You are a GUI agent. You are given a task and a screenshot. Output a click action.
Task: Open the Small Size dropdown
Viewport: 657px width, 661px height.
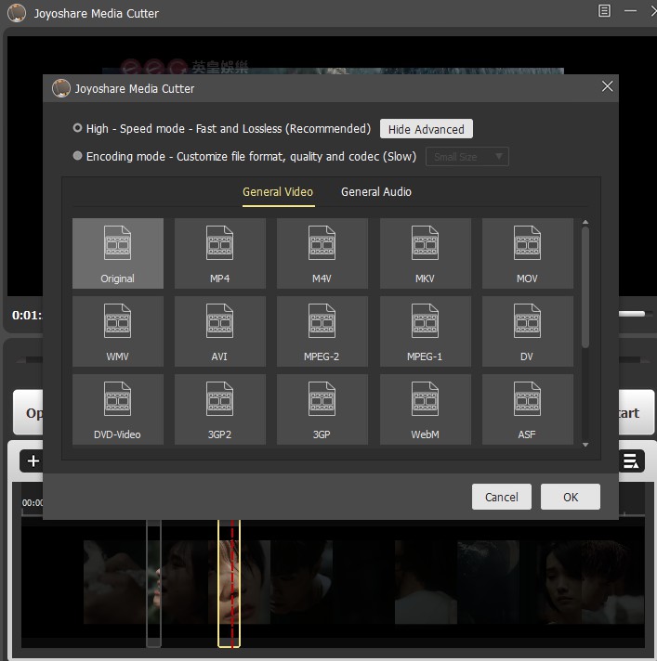pos(466,157)
